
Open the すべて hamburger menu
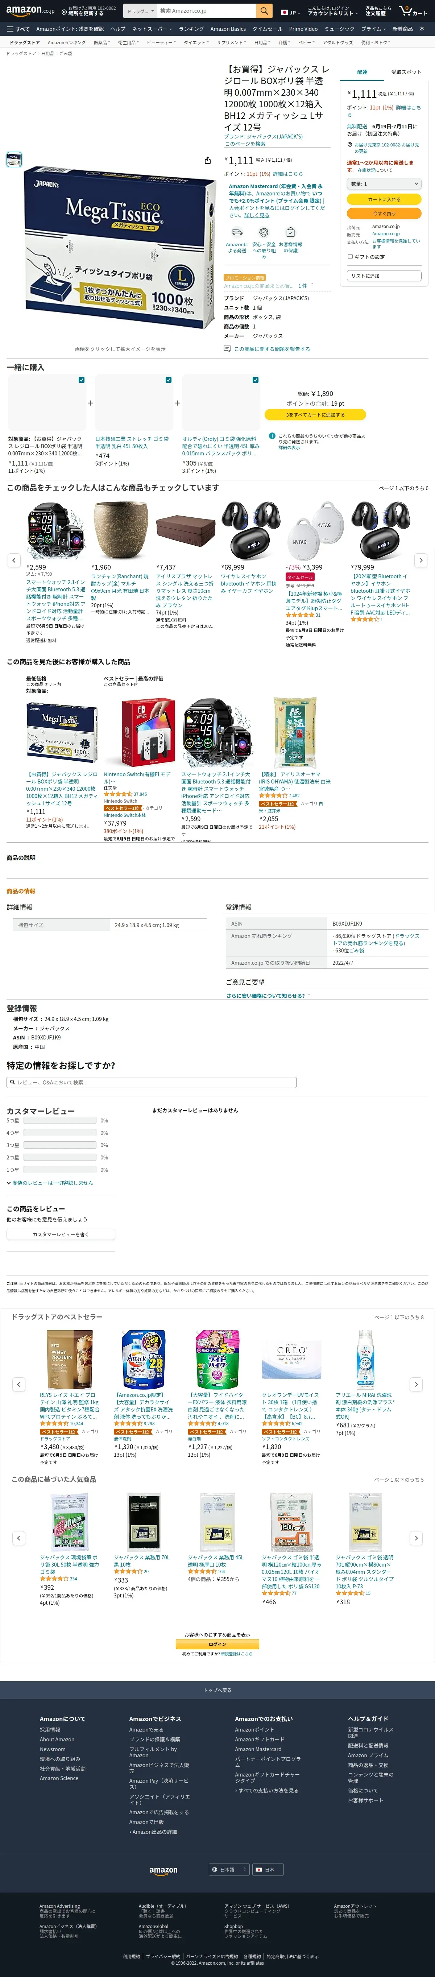(18, 29)
